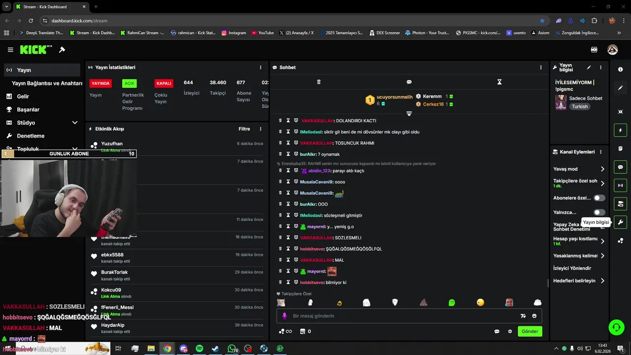Click İzleyici Yönlendir in Kanal Eylemleri
The height and width of the screenshot is (355, 631).
572,268
